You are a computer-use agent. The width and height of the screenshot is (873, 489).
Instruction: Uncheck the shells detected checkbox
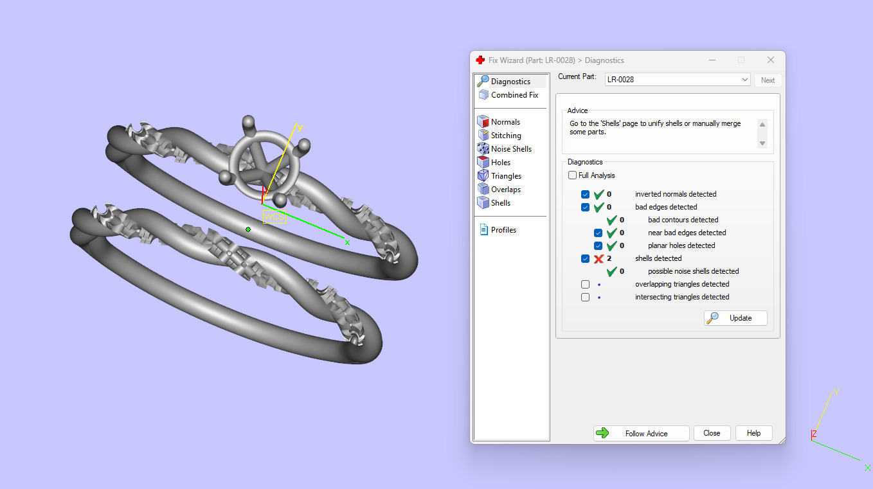tap(585, 258)
